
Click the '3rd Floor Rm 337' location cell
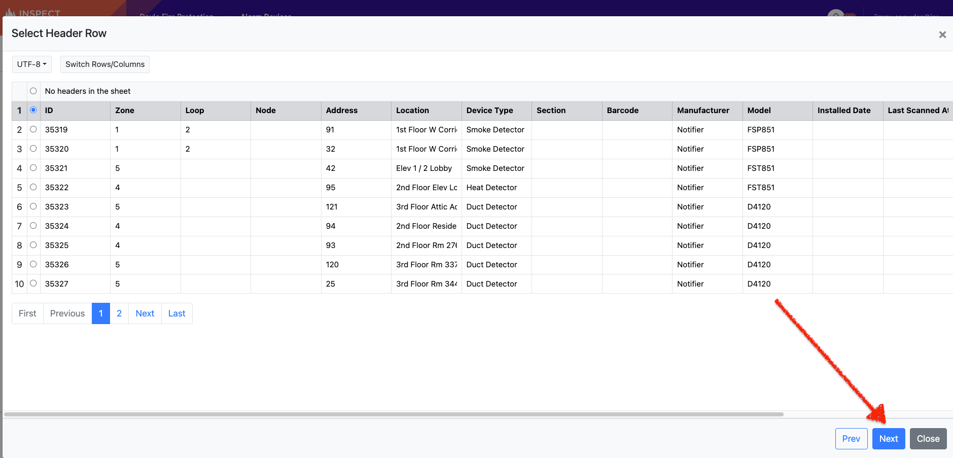tap(427, 265)
